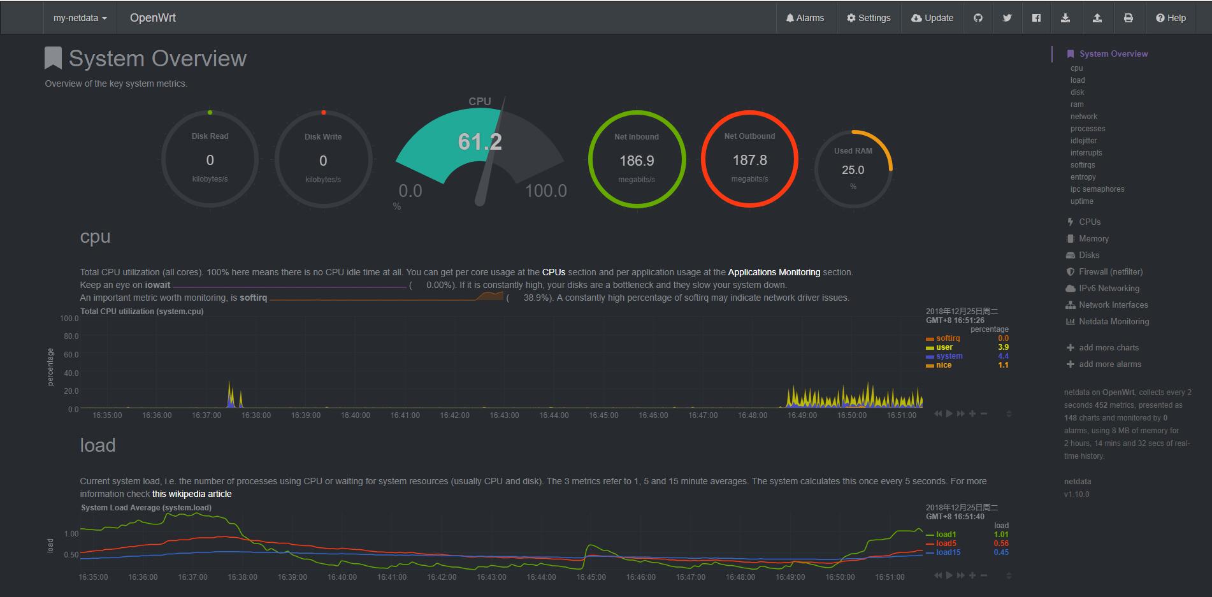1212x597 pixels.
Task: Jump to network in sidebar submenu
Action: [1084, 117]
